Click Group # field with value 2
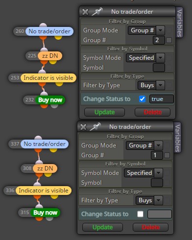The height and width of the screenshot is (240, 192). click(x=159, y=40)
